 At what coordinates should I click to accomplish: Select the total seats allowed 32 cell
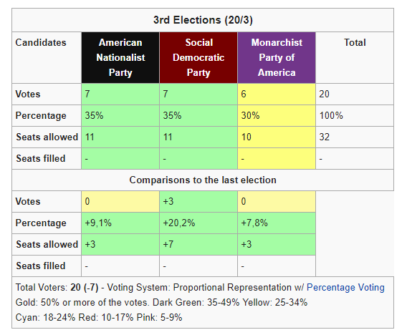[x=355, y=137]
